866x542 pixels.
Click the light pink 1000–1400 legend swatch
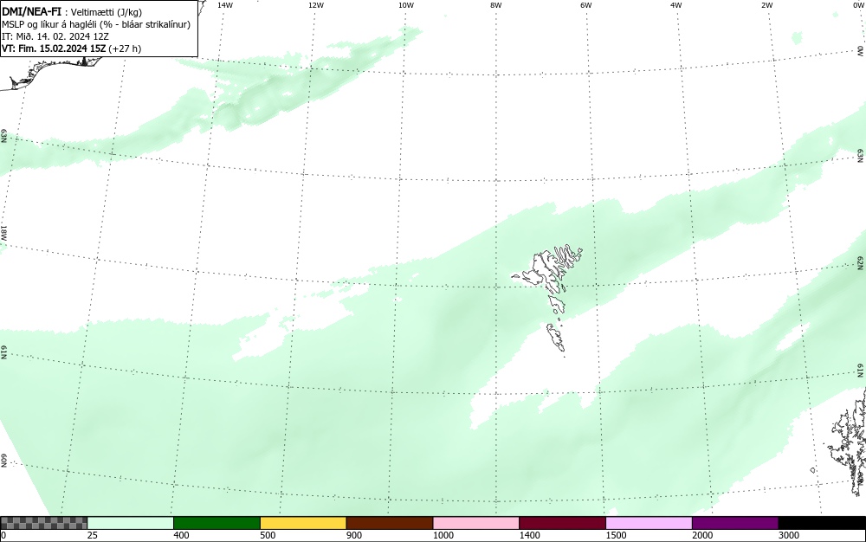[x=476, y=523]
